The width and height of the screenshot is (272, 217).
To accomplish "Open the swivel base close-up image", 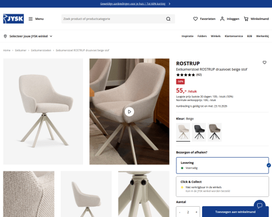I will (x=144, y=194).
